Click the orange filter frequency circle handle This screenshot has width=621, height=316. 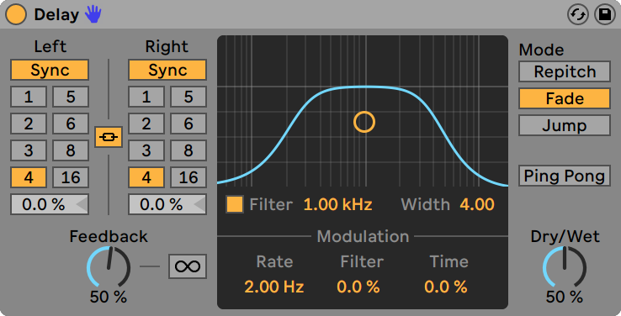[x=364, y=122]
